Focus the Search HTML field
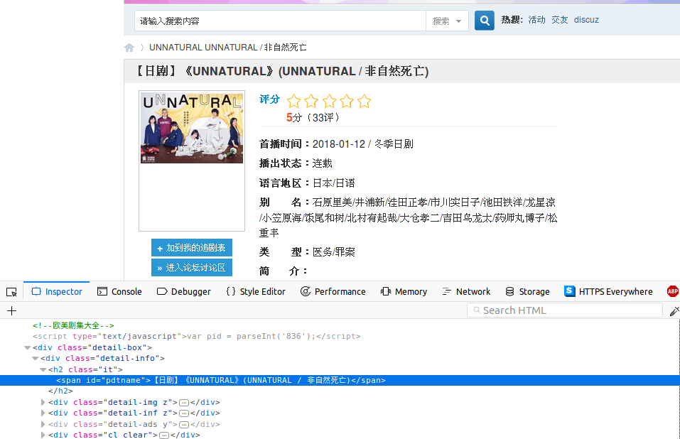 coord(565,310)
